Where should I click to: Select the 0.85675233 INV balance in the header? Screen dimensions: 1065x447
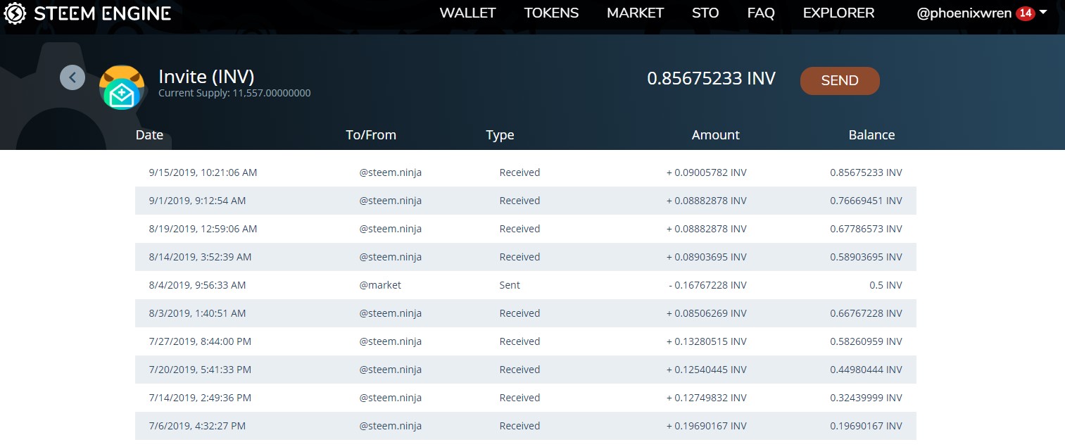coord(711,78)
